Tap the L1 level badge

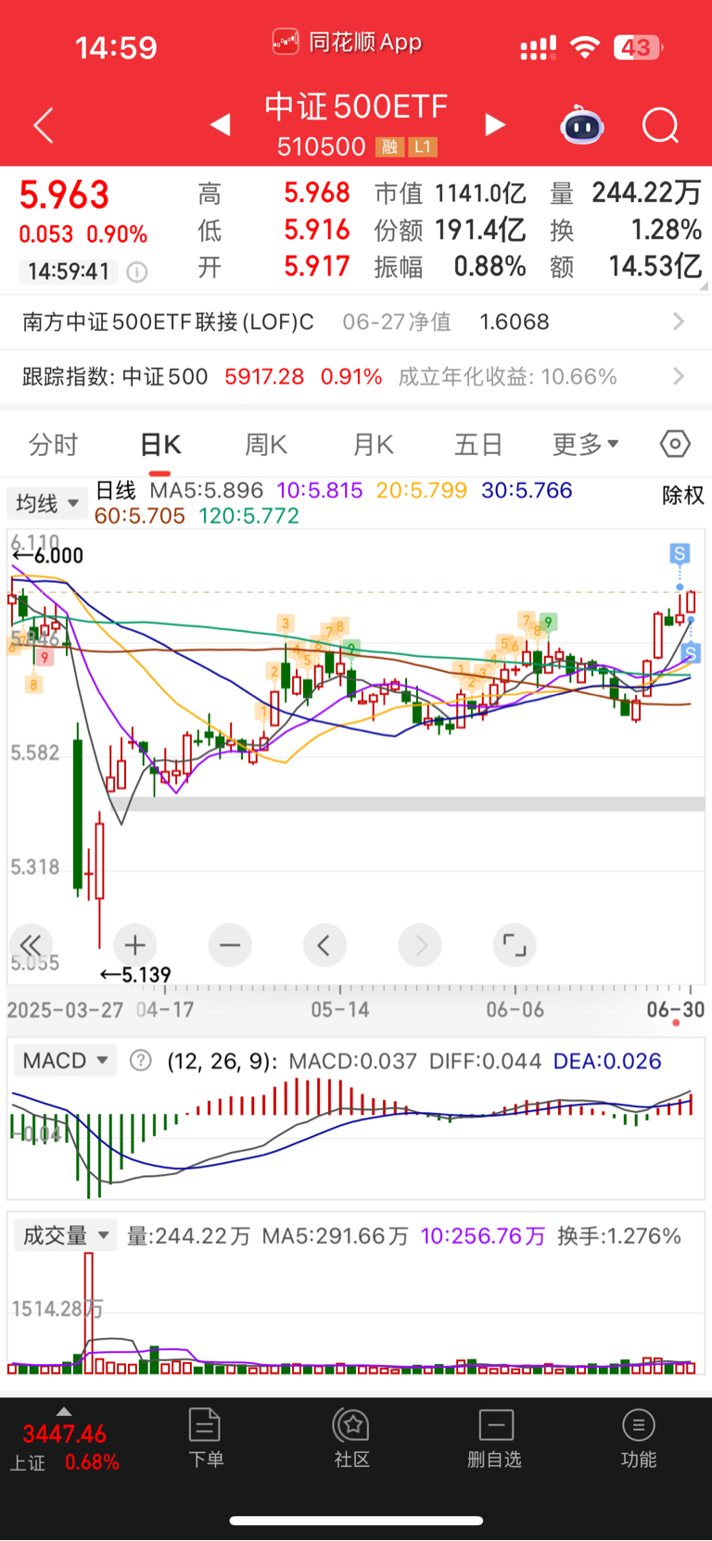tap(423, 146)
